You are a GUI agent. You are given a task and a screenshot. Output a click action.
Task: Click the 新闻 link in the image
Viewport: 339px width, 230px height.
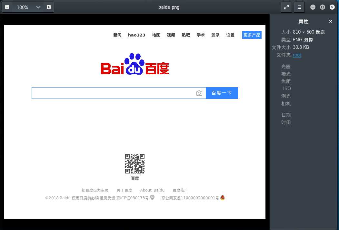117,35
